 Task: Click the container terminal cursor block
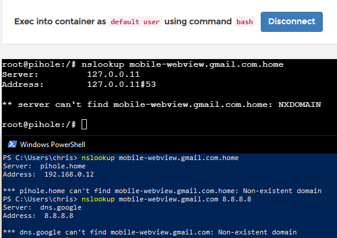point(84,125)
